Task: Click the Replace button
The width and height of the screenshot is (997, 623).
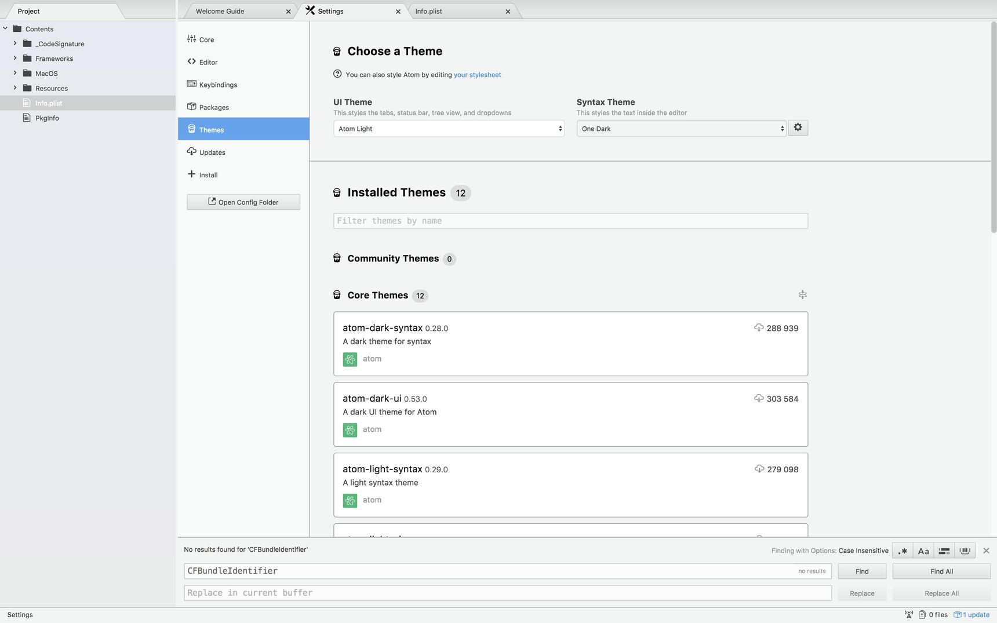Action: coord(862,593)
